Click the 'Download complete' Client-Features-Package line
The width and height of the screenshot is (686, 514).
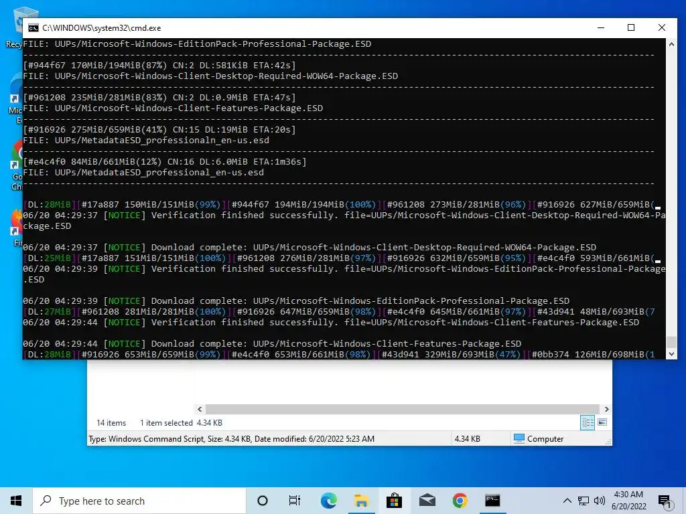[272, 344]
